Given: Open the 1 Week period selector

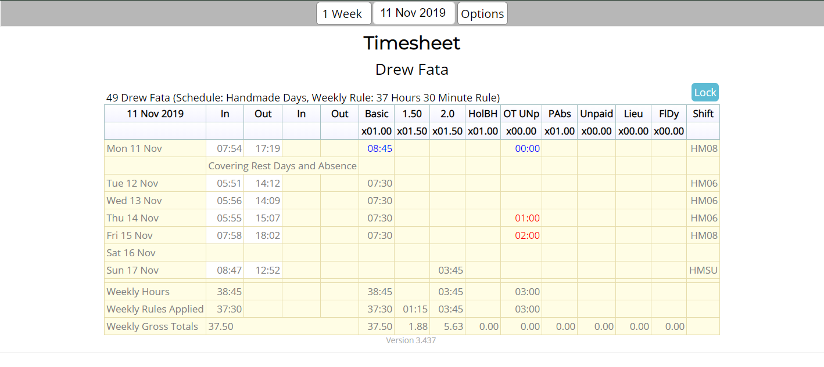Looking at the screenshot, I should tap(343, 14).
